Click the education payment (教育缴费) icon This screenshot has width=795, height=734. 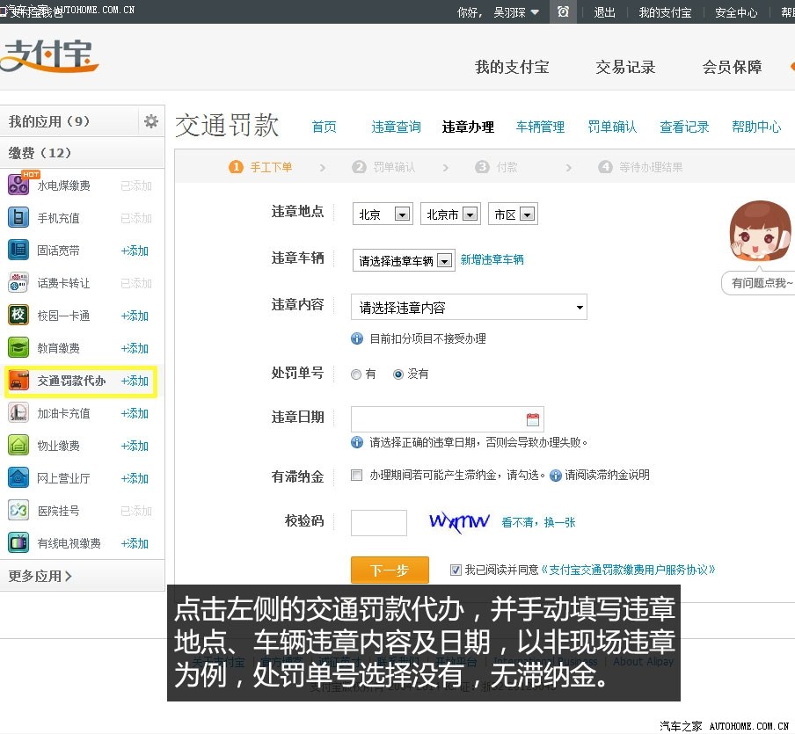click(x=18, y=348)
